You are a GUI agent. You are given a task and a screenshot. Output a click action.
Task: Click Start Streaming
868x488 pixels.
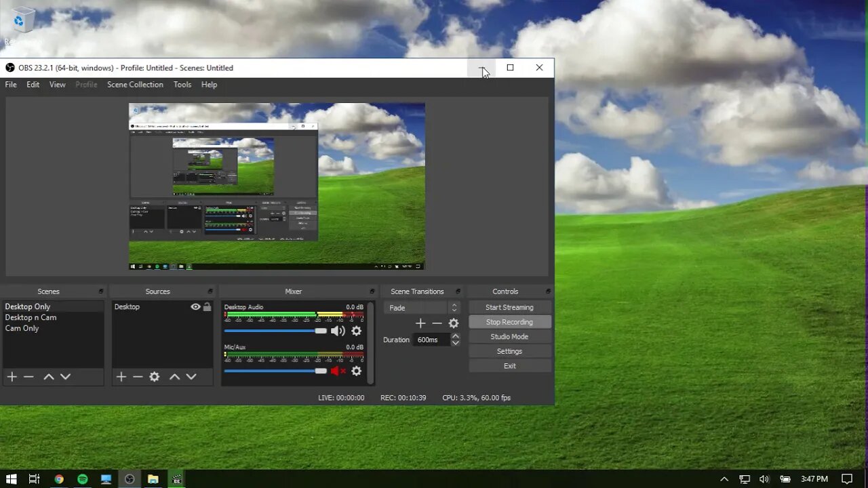pyautogui.click(x=509, y=308)
